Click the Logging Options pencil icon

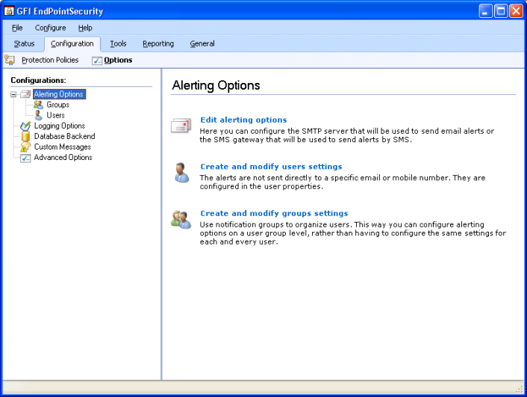[x=25, y=126]
